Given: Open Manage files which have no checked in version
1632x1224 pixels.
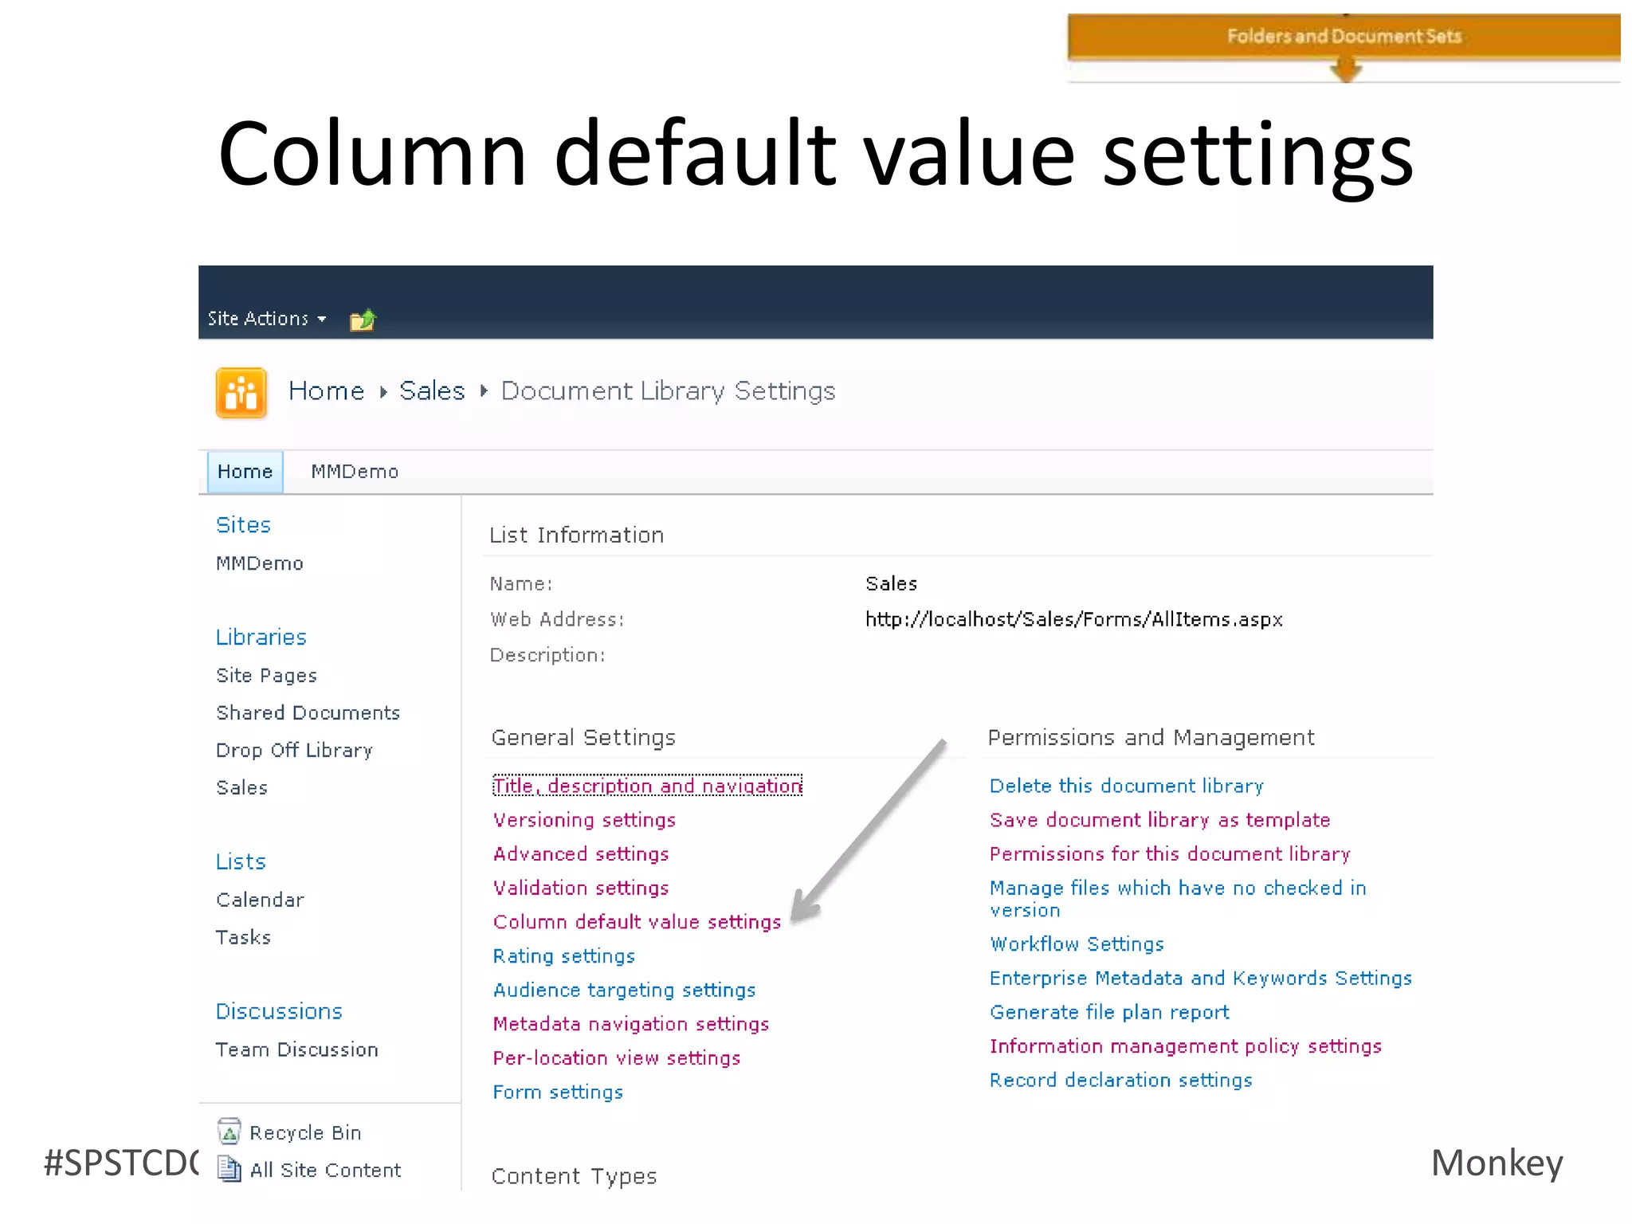Looking at the screenshot, I should 1178,899.
